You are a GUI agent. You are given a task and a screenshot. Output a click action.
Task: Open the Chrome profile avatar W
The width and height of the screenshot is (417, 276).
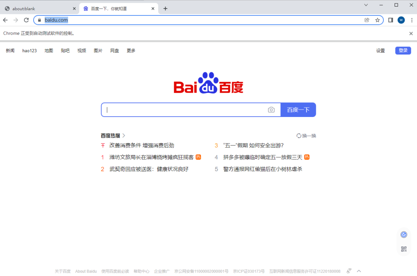(x=401, y=20)
